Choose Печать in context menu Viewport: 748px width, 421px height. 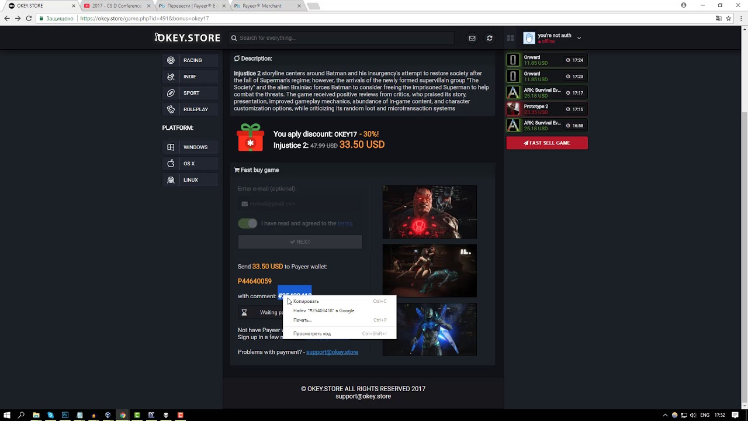point(339,320)
